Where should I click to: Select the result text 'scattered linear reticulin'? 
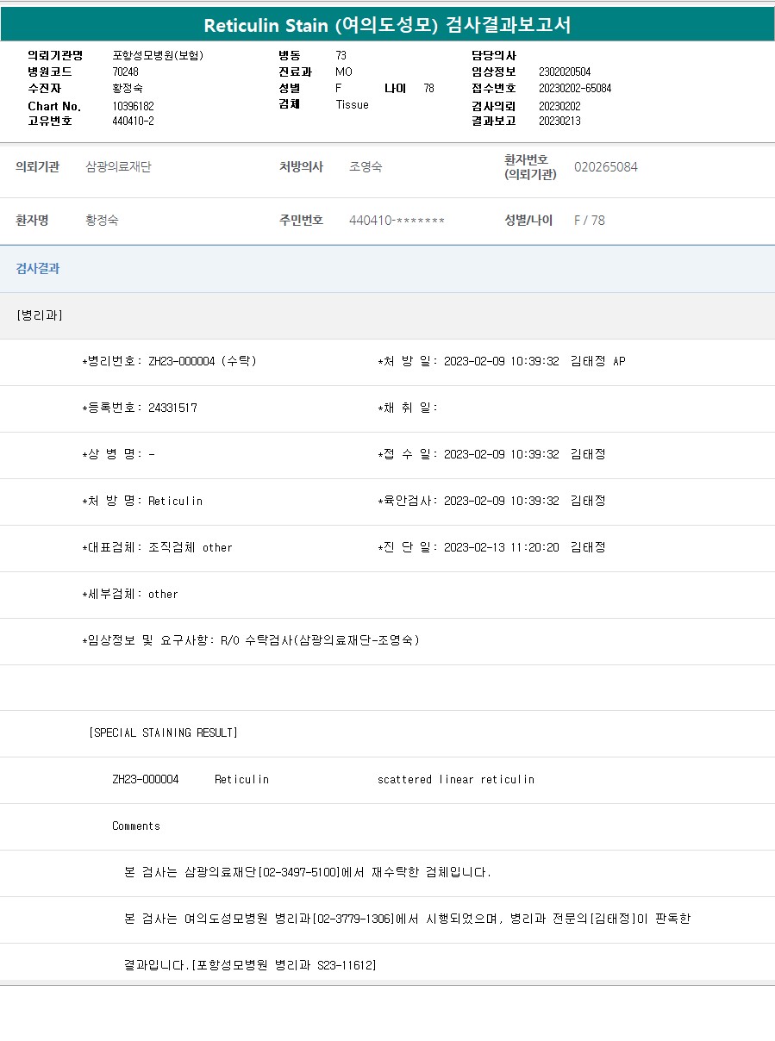click(x=455, y=780)
